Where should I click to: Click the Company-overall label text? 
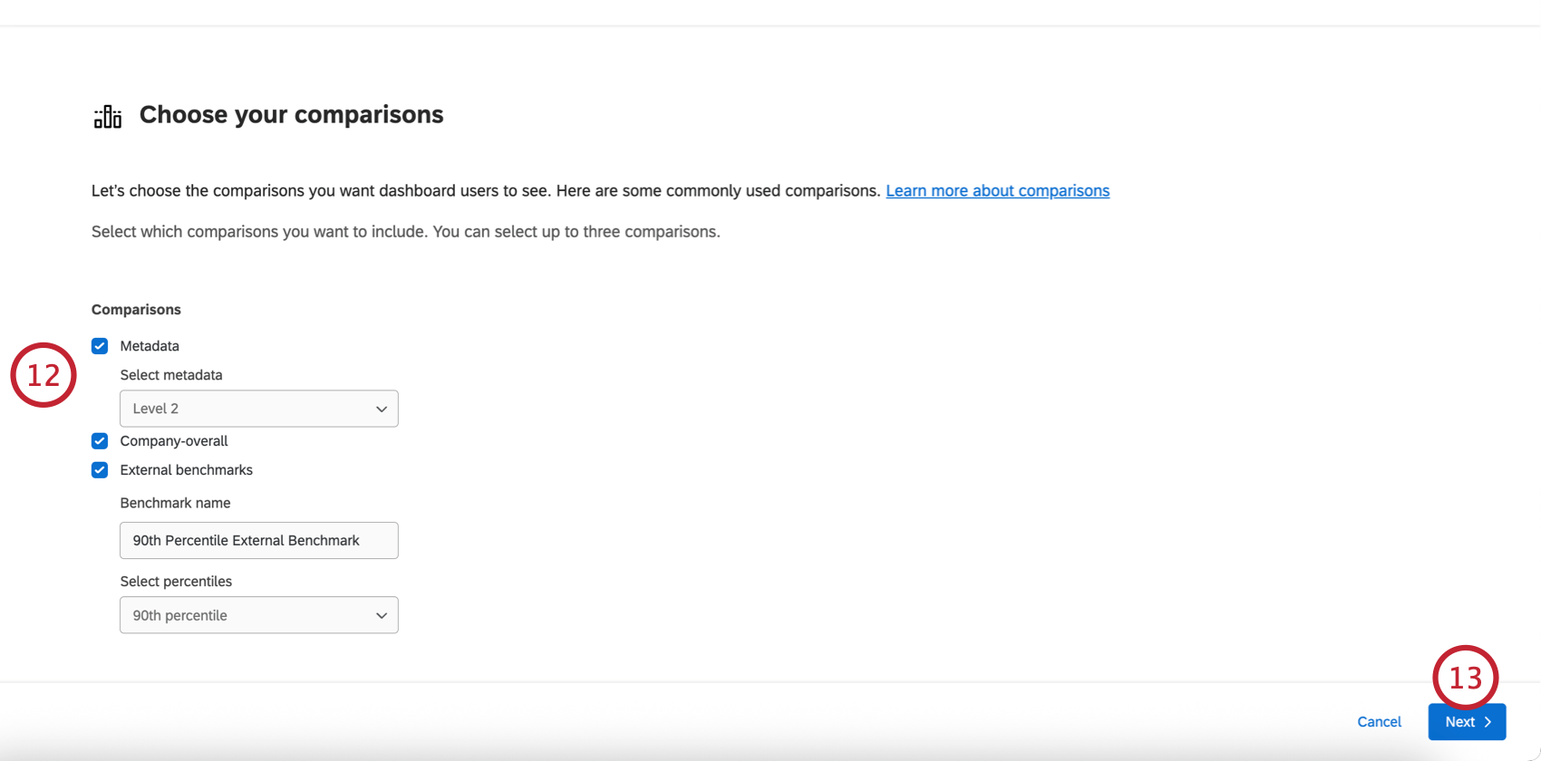(x=174, y=441)
